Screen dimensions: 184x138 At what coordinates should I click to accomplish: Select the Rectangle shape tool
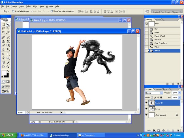pos(8,58)
